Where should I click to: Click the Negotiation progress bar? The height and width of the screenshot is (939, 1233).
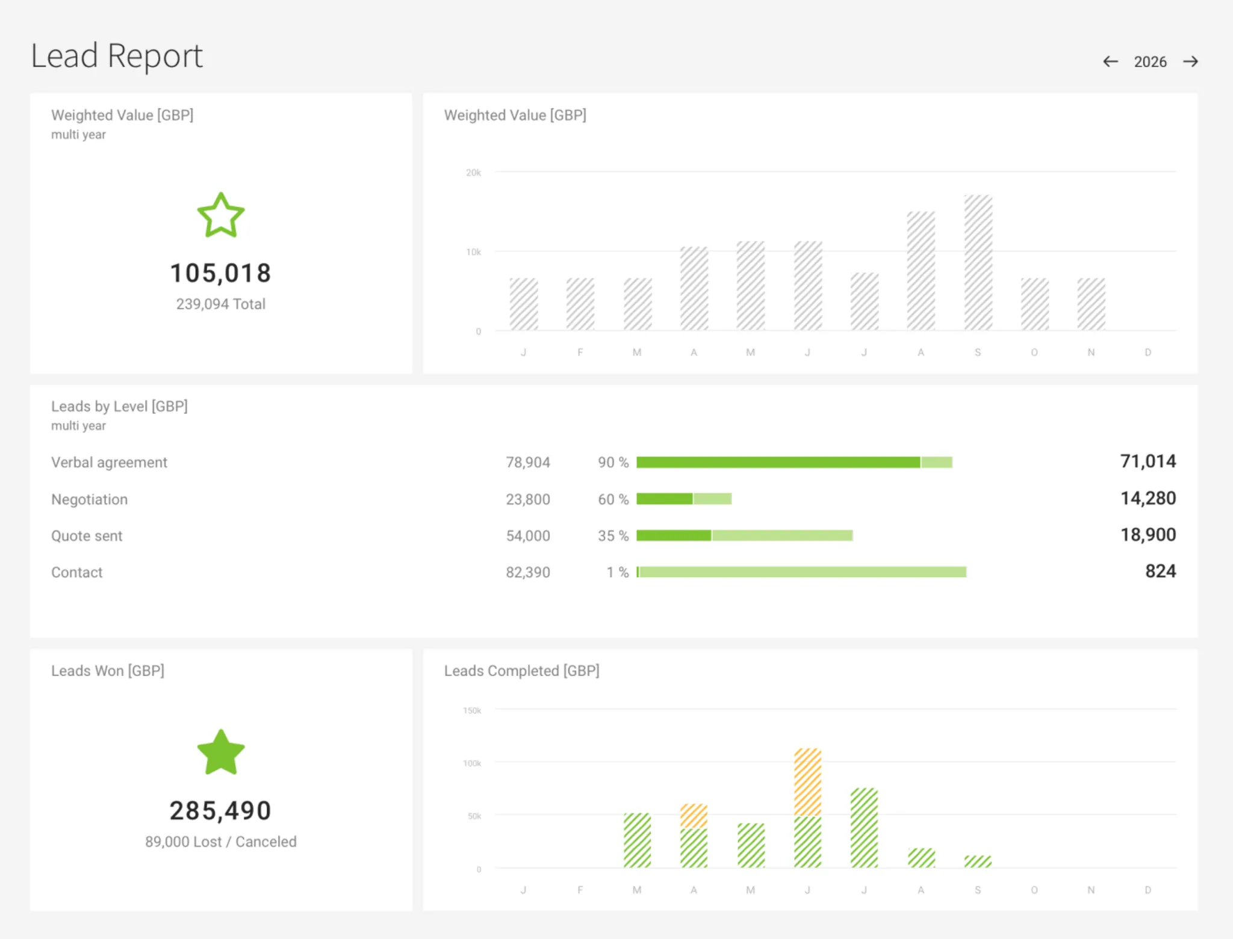(684, 499)
